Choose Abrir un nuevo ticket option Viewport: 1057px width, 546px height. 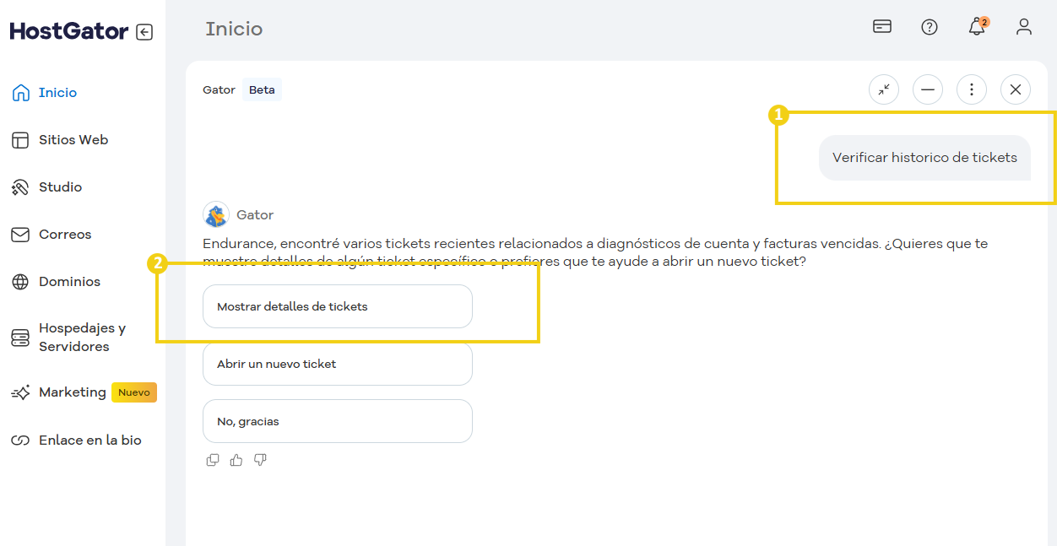pyautogui.click(x=337, y=364)
